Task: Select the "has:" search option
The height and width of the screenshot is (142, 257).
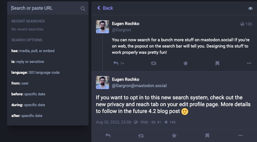Action: (33, 51)
